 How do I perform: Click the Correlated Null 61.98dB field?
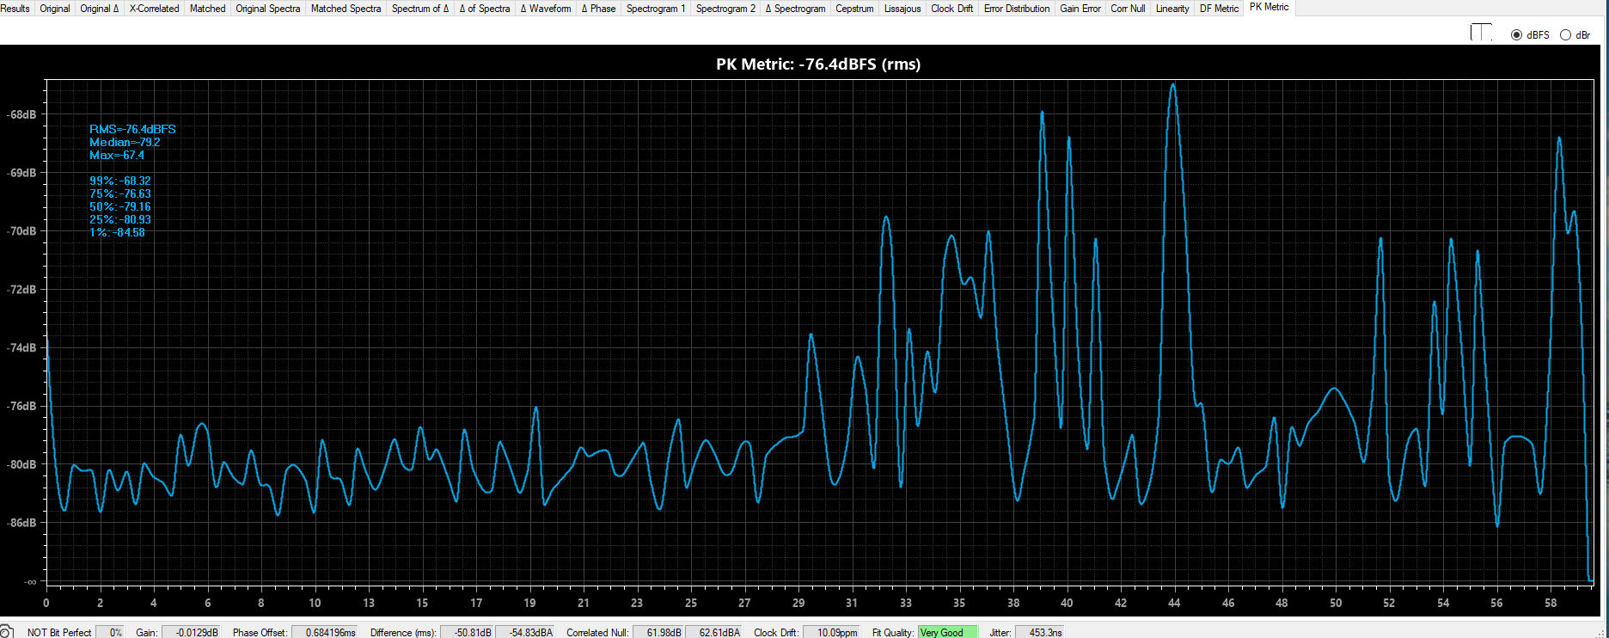coord(658,632)
